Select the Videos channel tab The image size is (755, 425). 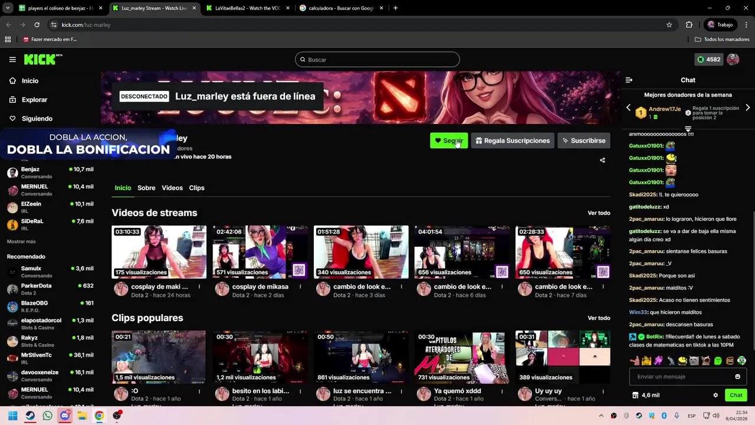click(172, 188)
